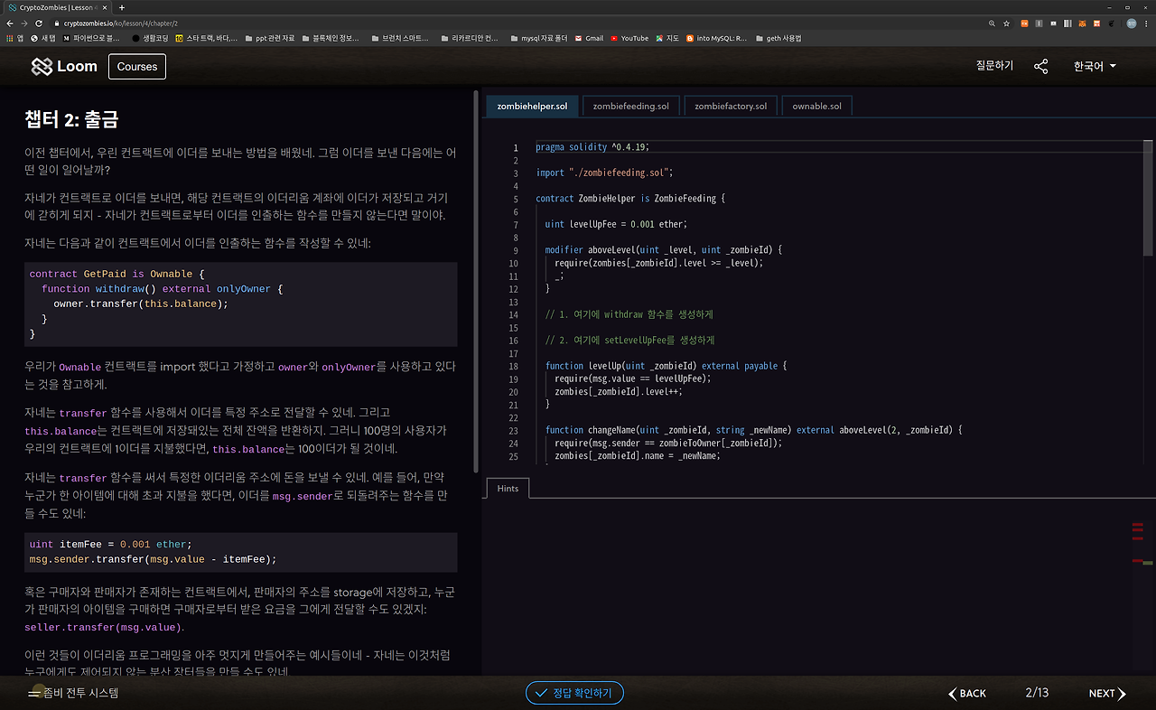
Task: Click the '2/13' chapter progress indicator
Action: (x=1037, y=693)
